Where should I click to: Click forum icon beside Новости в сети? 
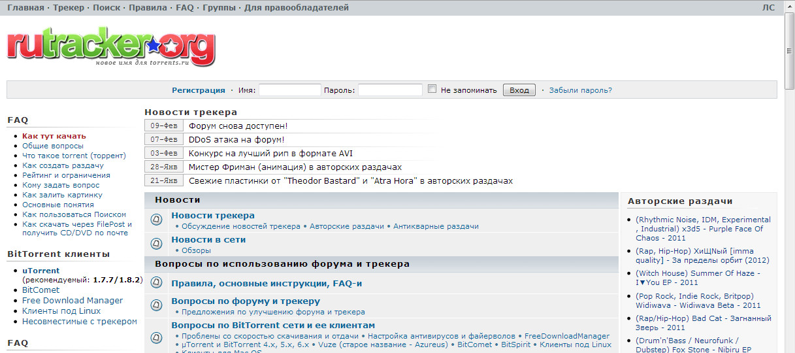(x=157, y=244)
